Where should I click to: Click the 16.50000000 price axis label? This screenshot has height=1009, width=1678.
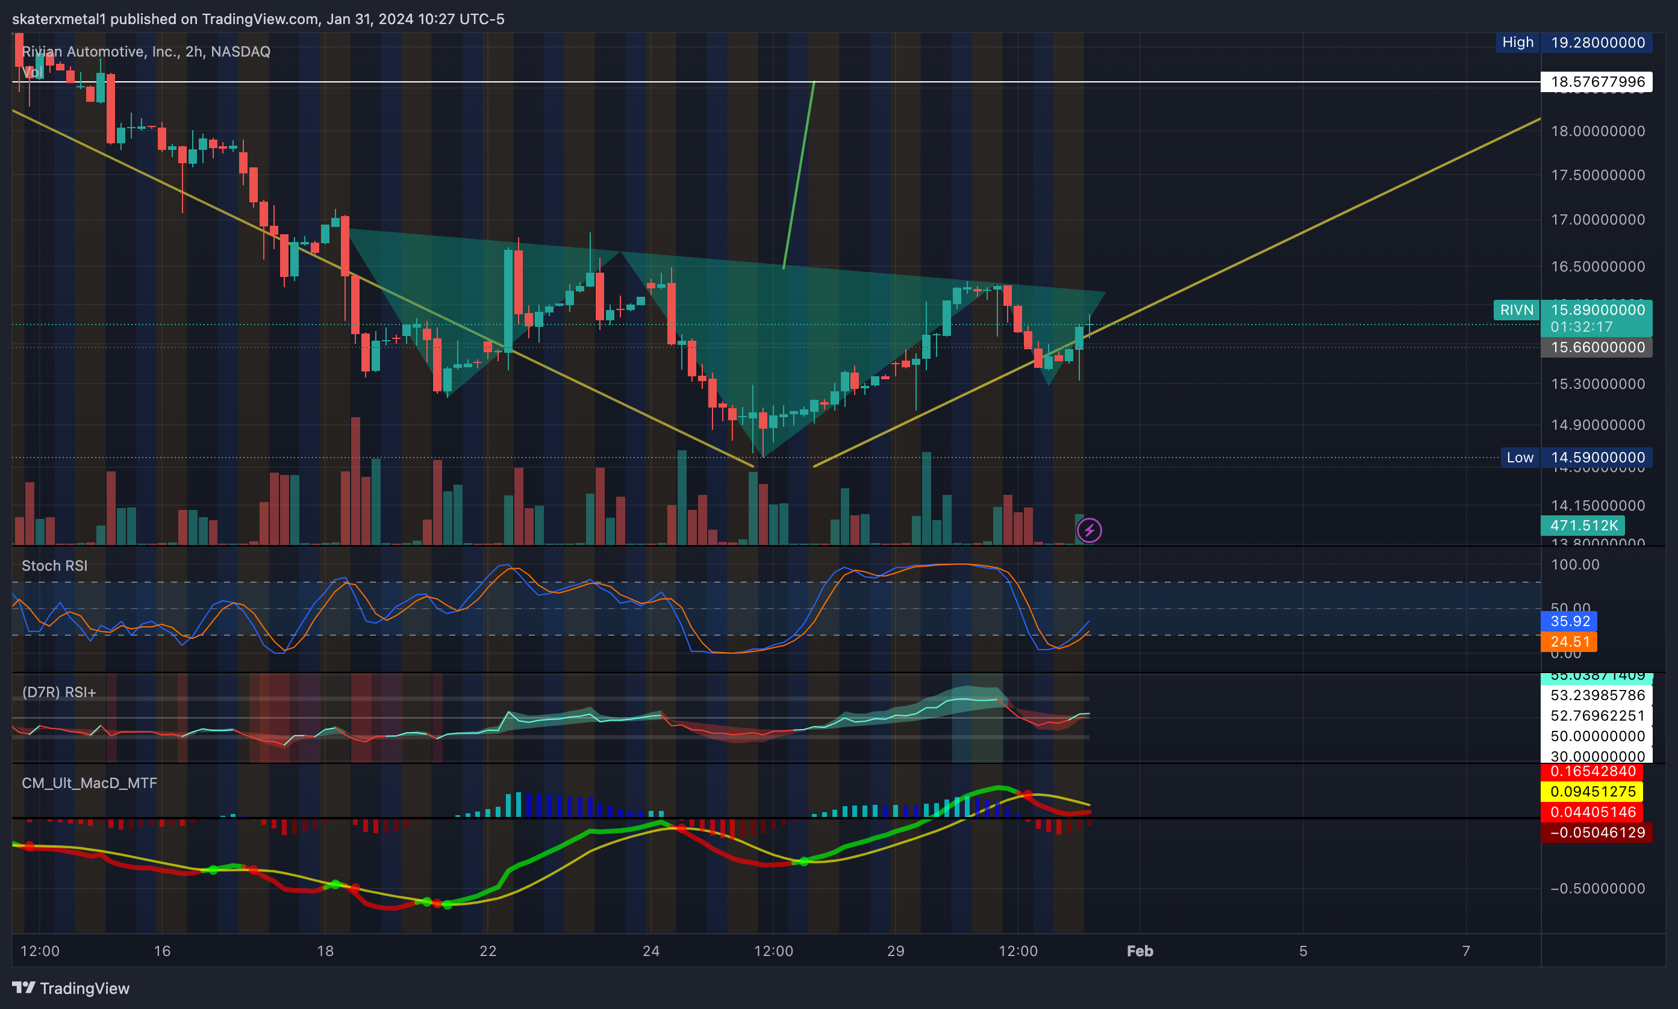pyautogui.click(x=1598, y=267)
